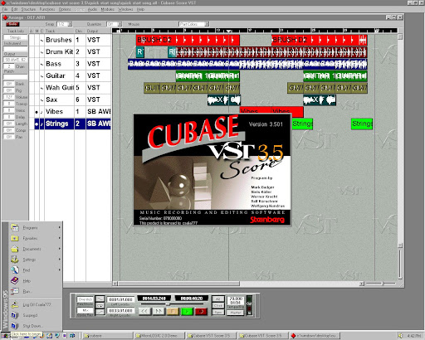Click the Shut Down icon in Start menu

(15, 326)
